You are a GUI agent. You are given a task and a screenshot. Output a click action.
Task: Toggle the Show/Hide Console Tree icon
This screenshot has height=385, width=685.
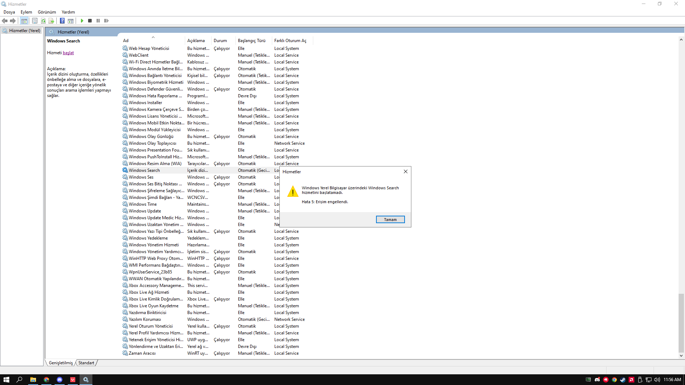(x=24, y=21)
